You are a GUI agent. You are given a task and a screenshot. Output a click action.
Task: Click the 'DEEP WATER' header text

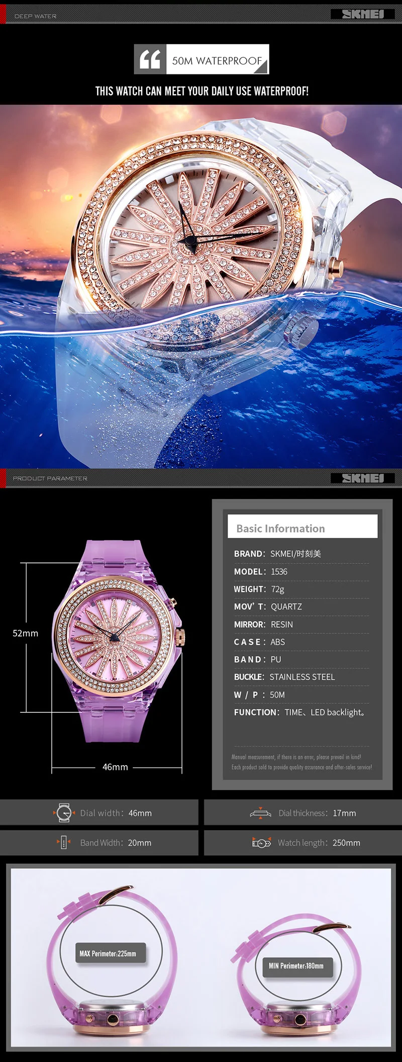(36, 16)
